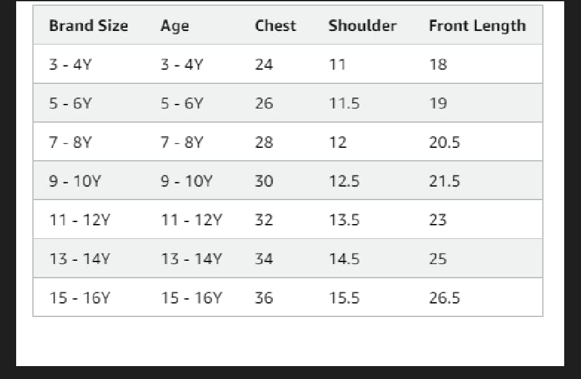Click the 15 - 16Y age cell
Image resolution: width=581 pixels, height=379 pixels.
click(x=191, y=298)
